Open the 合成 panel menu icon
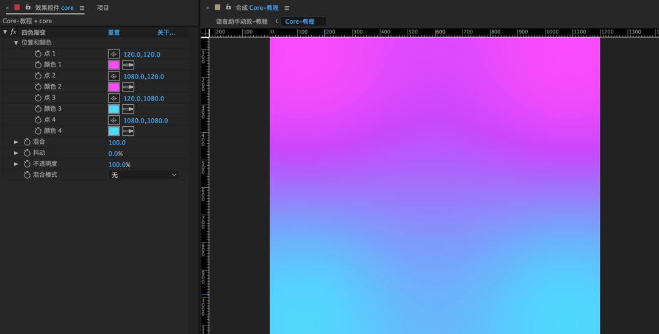The width and height of the screenshot is (659, 334). click(x=287, y=8)
